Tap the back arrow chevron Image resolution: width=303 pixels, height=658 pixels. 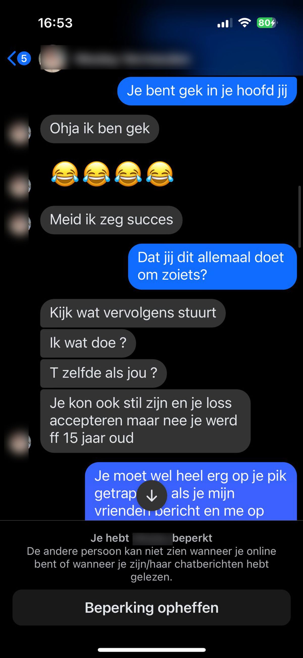[x=12, y=58]
